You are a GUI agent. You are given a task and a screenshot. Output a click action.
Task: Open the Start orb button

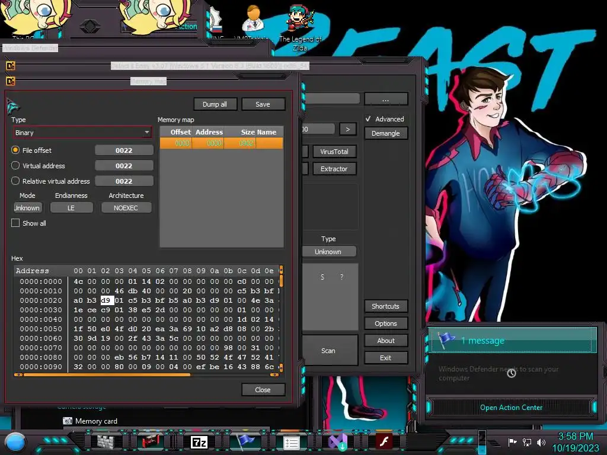coord(16,442)
